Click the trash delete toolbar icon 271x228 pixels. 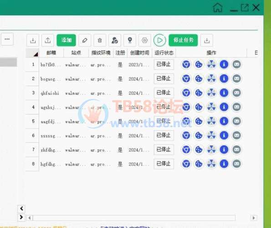point(100,40)
